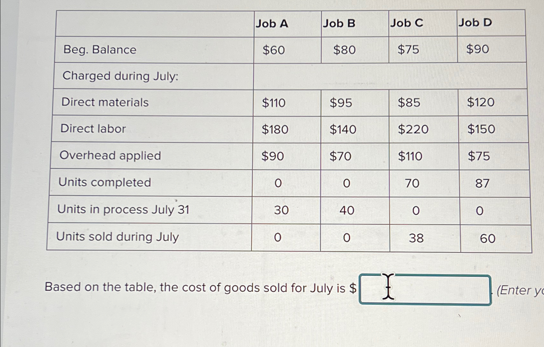This screenshot has width=544, height=347.
Task: Click the Overhead applied row label
Action: tap(110, 156)
